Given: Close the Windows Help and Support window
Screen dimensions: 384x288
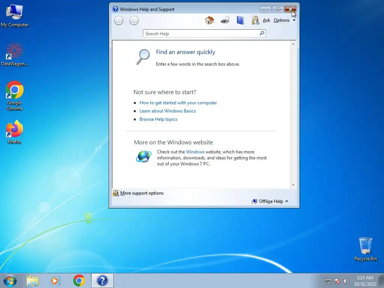Looking at the screenshot, I should click(x=291, y=9).
